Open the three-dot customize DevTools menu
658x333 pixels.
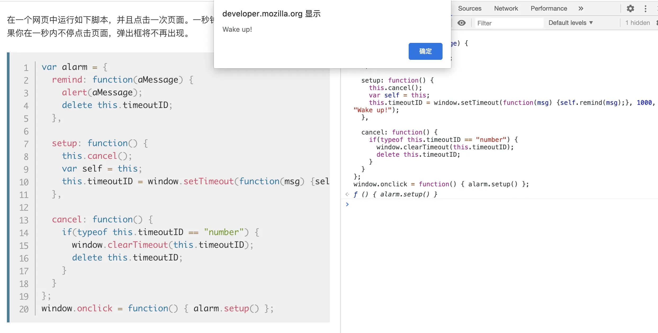[x=646, y=8]
